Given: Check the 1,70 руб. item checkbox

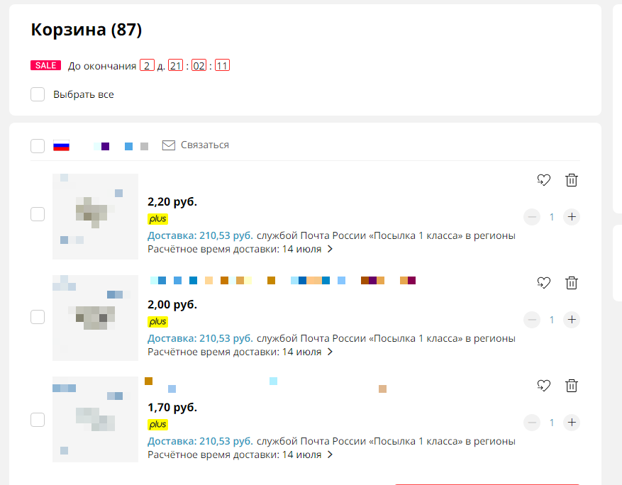Looking at the screenshot, I should [38, 420].
